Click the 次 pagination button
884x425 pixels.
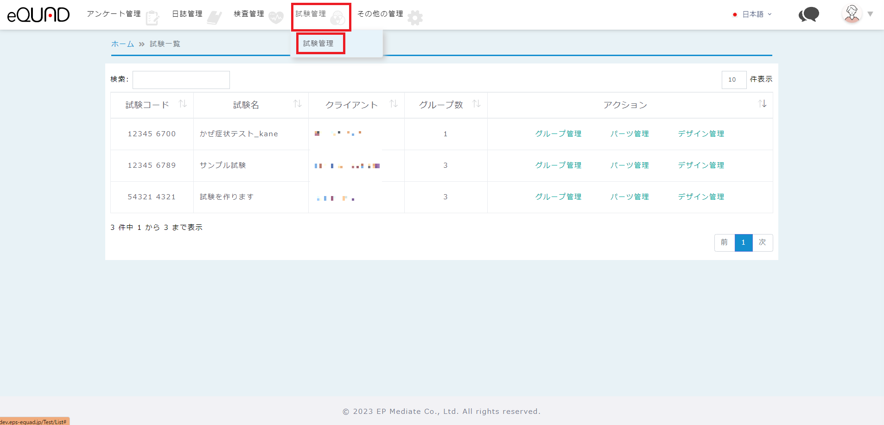(762, 242)
